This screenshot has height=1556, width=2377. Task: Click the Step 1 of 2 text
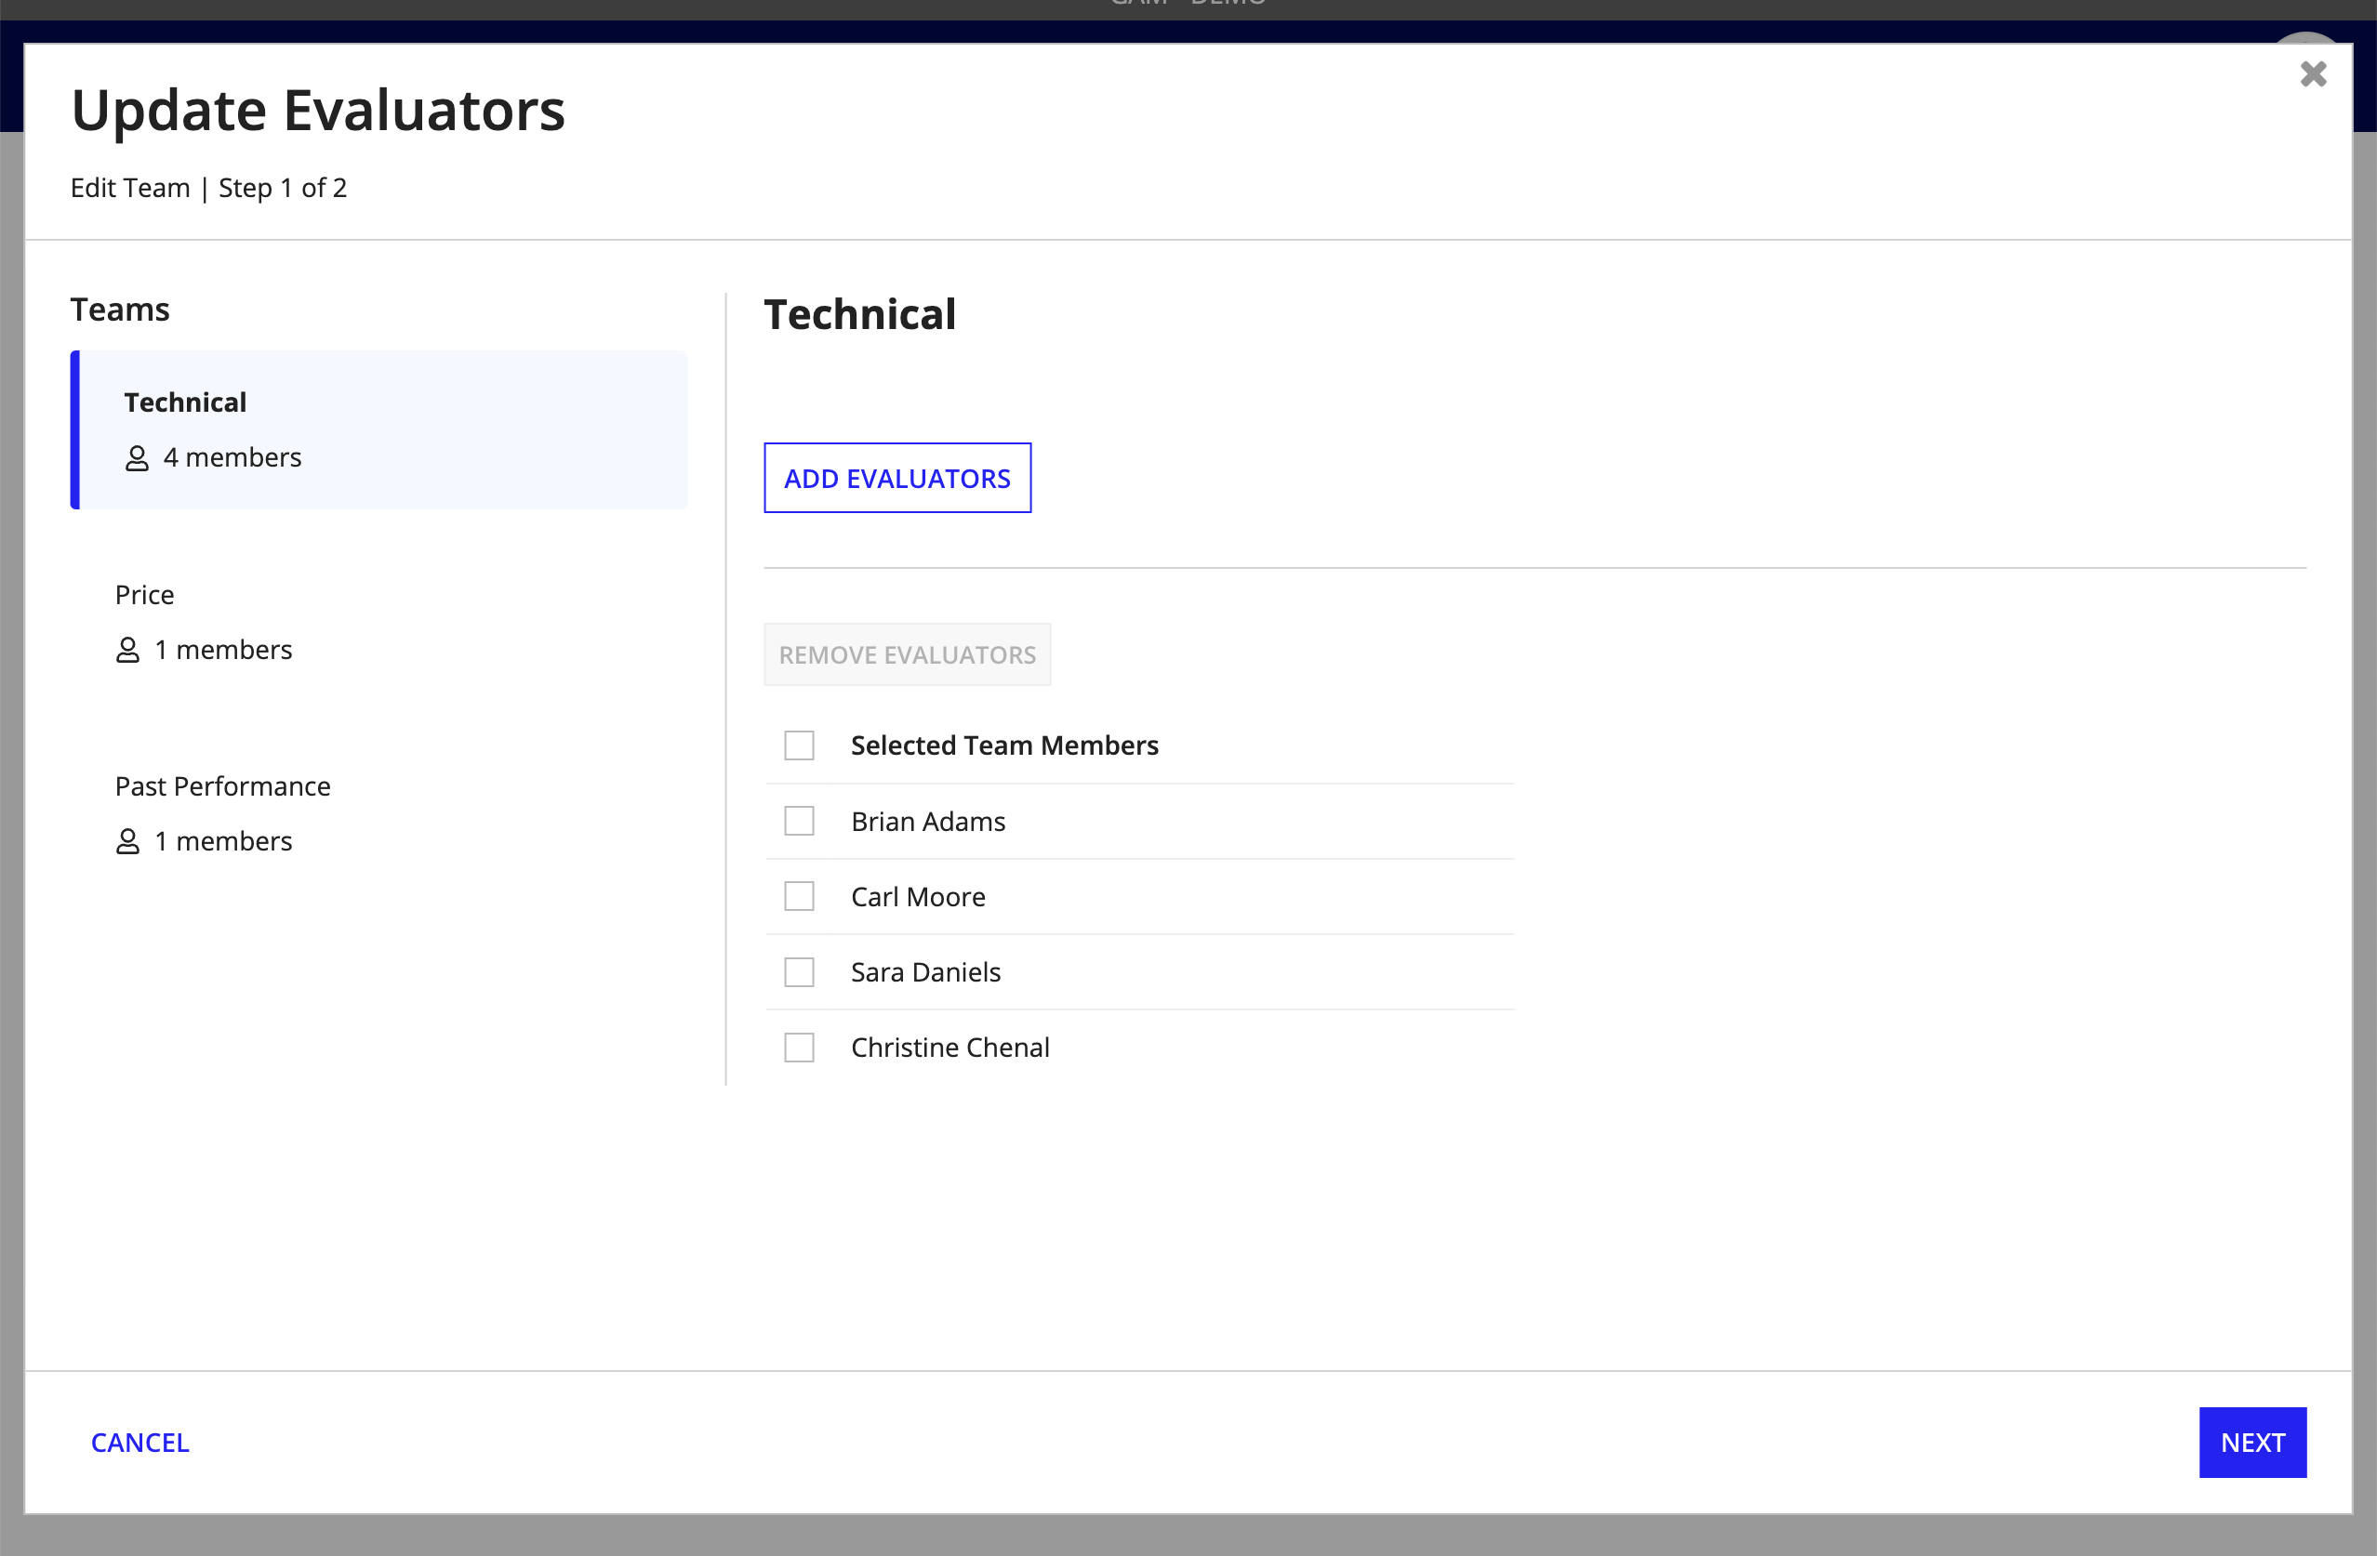283,188
